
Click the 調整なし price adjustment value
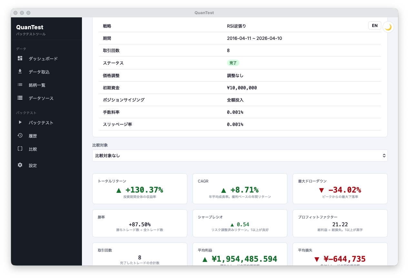coord(235,76)
